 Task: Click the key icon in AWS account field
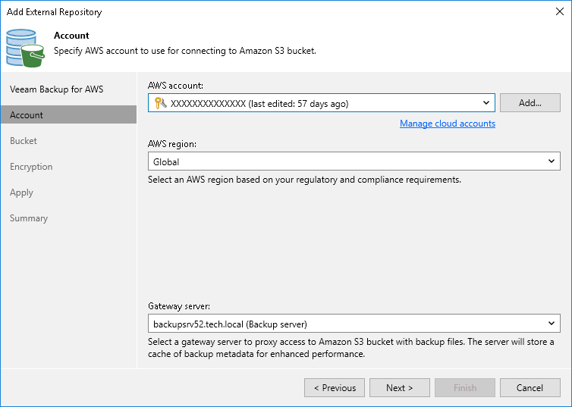pyautogui.click(x=159, y=103)
